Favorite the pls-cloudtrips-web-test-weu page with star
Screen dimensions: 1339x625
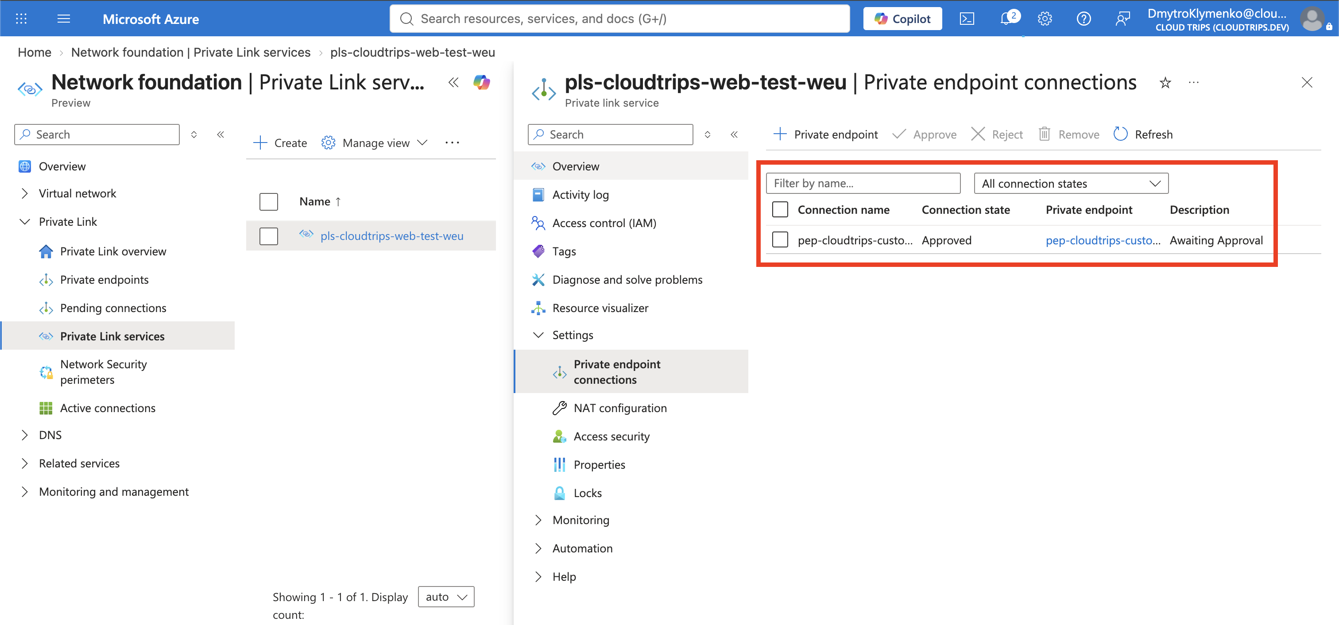coord(1165,82)
